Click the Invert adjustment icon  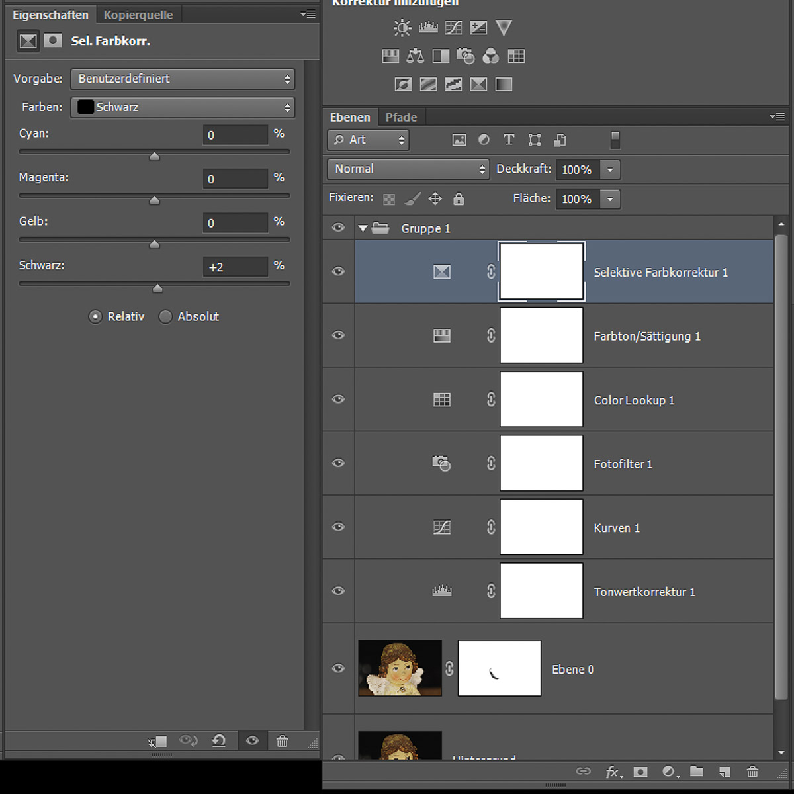tap(403, 85)
